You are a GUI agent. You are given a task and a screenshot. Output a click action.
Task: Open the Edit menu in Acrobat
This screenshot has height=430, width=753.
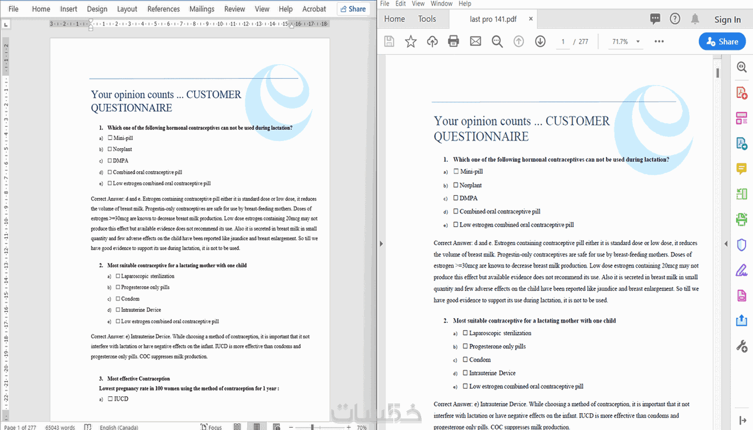pos(400,4)
